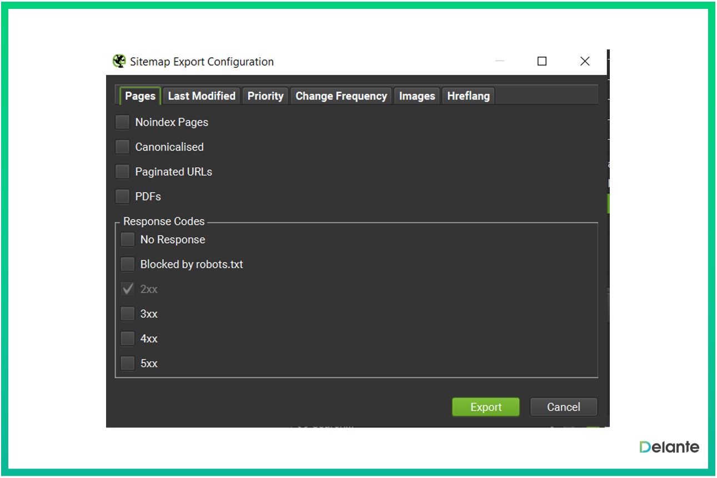Click the Sitemap Export Configuration title text
The height and width of the screenshot is (478, 717).
point(202,62)
